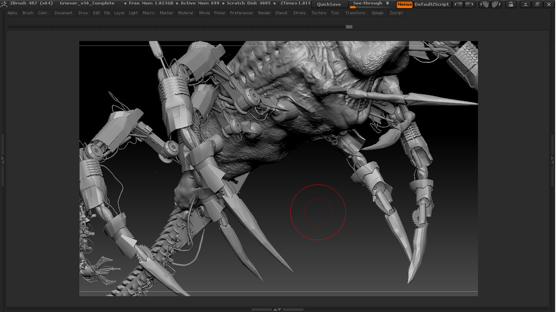Click the DefaultZScript button
Image resolution: width=556 pixels, height=312 pixels.
pos(432,4)
